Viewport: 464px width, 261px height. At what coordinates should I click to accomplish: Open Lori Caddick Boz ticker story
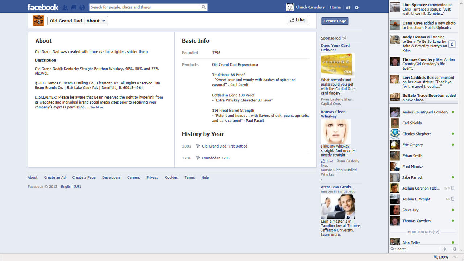(x=423, y=82)
